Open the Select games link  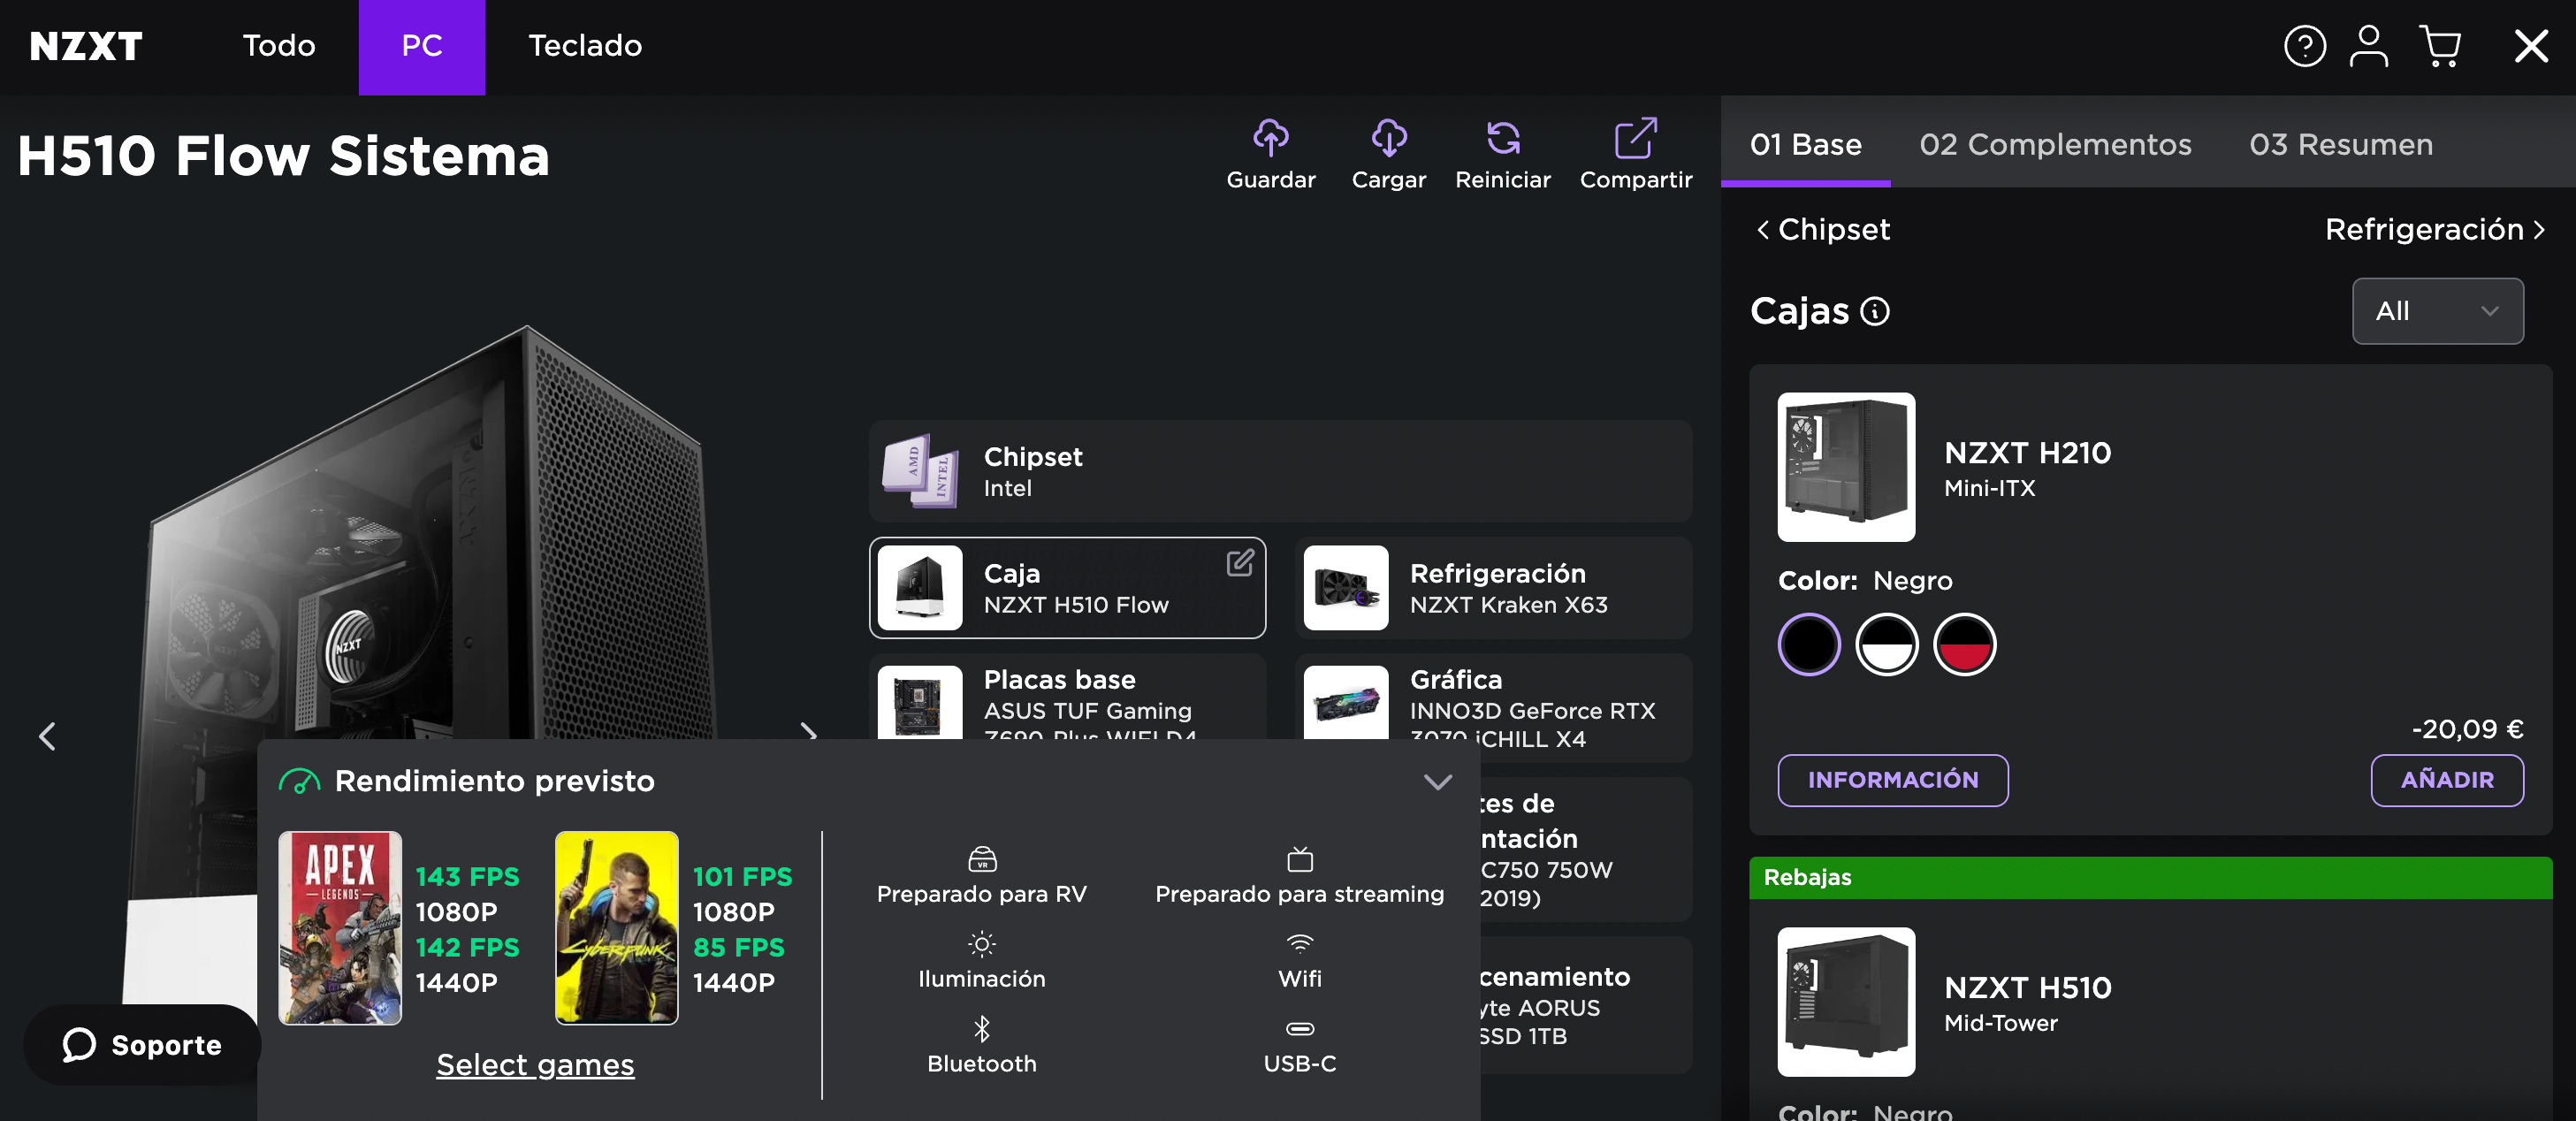coord(535,1064)
